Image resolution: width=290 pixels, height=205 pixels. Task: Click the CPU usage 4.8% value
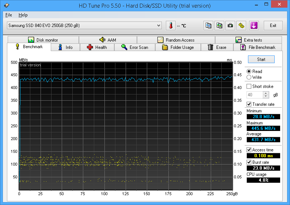coord(263,180)
